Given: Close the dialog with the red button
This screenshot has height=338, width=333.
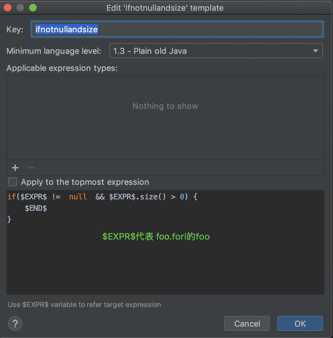Looking at the screenshot, I should (8, 8).
